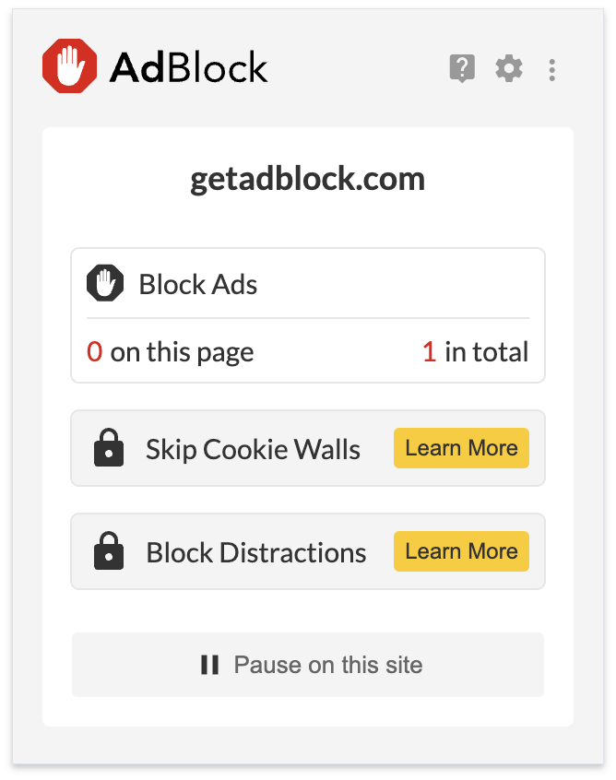Open the three-dot overflow menu
The width and height of the screenshot is (616, 780).
(x=551, y=68)
